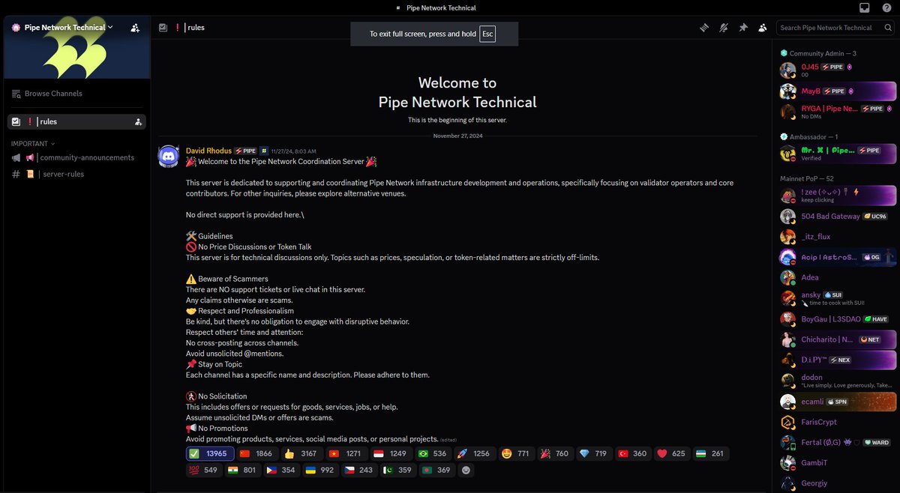Click the PIPE server tag next to David Rhodus
The image size is (900, 493).
[246, 151]
